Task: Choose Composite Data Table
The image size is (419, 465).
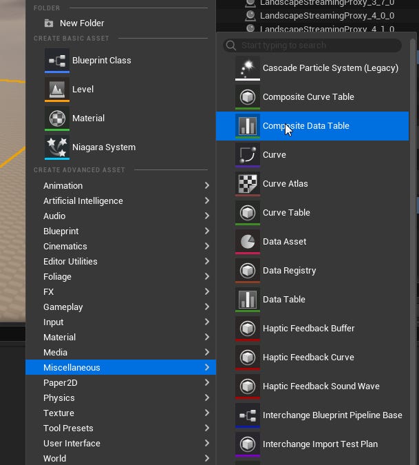Action: tap(312, 126)
